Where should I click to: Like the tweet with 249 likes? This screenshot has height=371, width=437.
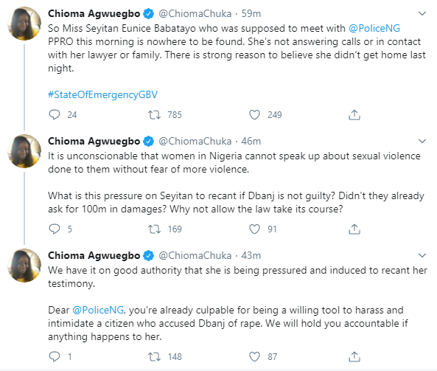[254, 114]
